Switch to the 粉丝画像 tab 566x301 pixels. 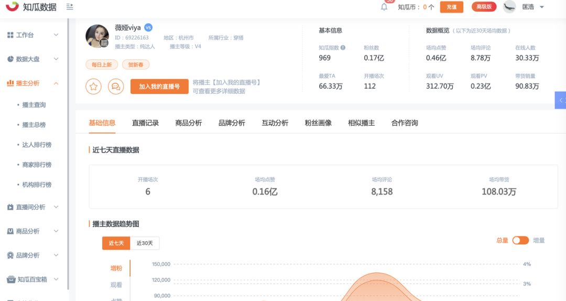pos(318,123)
